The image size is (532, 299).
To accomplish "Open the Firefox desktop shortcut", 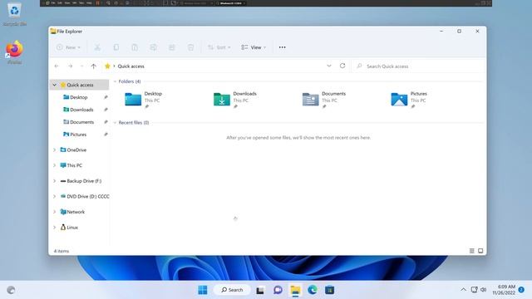I will 15,52.
